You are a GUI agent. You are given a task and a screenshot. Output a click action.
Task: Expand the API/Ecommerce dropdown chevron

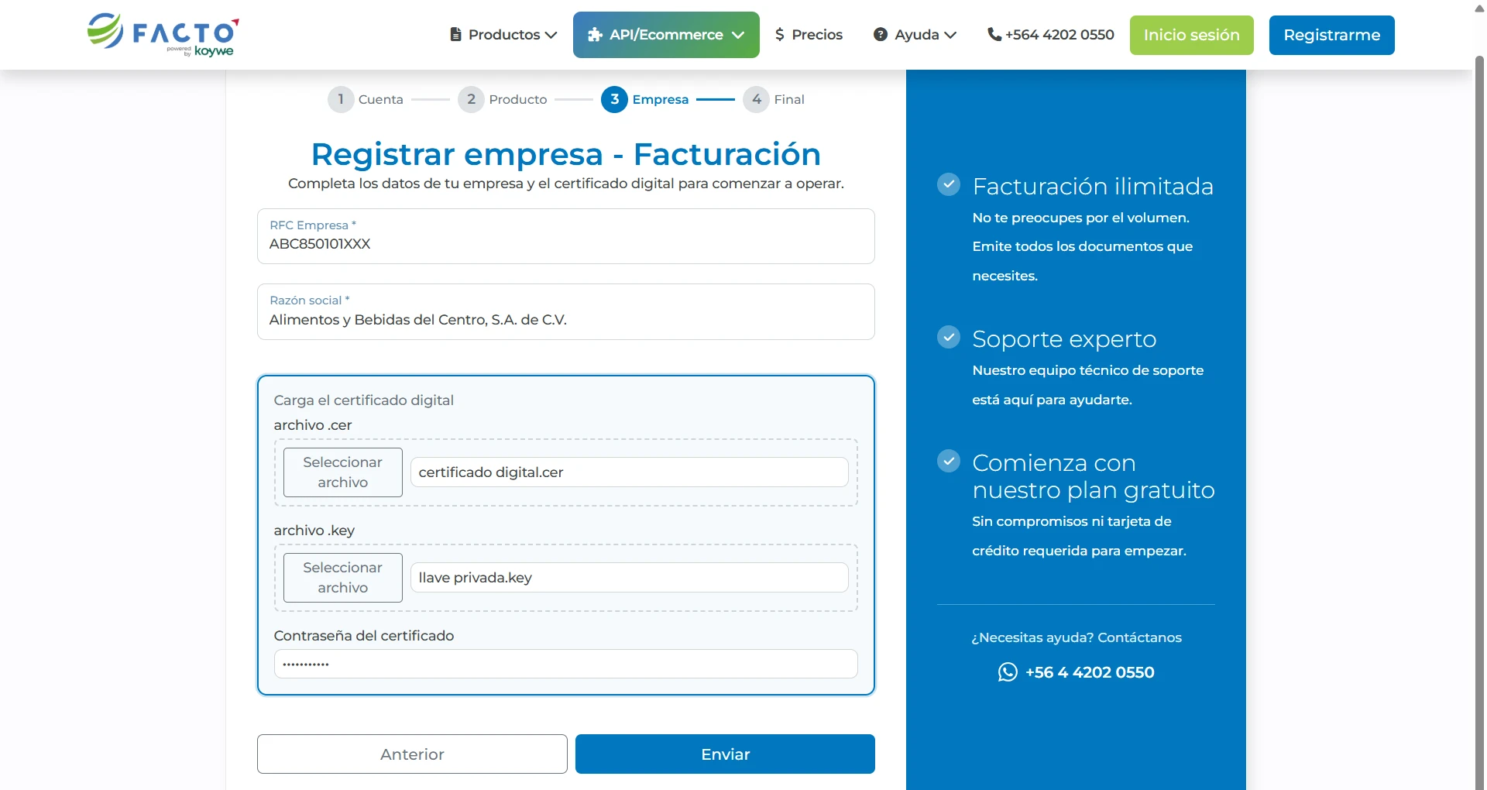point(738,35)
